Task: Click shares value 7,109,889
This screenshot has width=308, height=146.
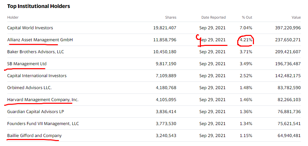Action: click(x=166, y=76)
